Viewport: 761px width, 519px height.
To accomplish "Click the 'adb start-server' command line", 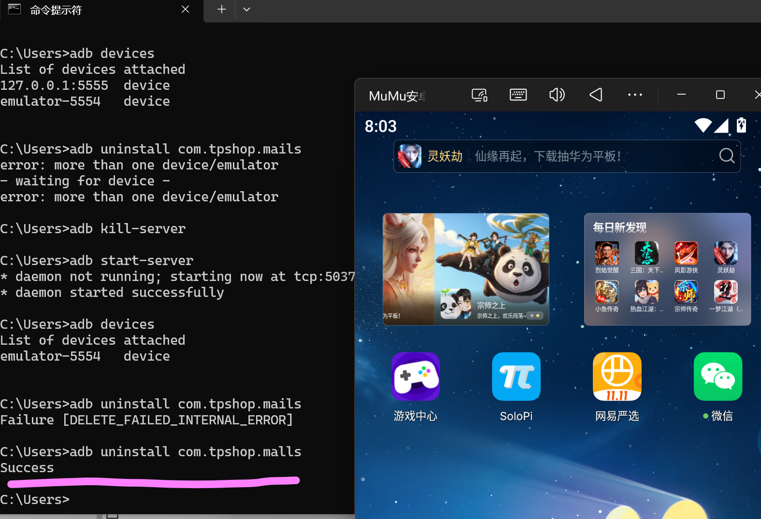I will click(97, 261).
